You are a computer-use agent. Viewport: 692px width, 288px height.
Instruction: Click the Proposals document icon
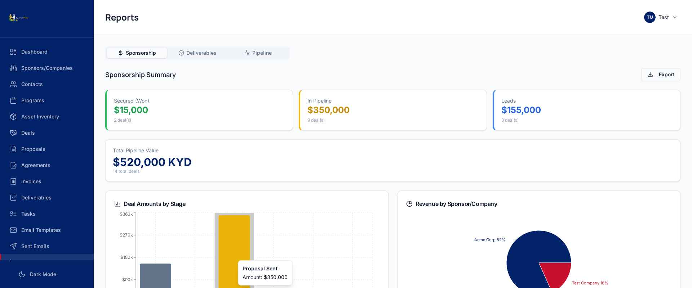pyautogui.click(x=13, y=149)
